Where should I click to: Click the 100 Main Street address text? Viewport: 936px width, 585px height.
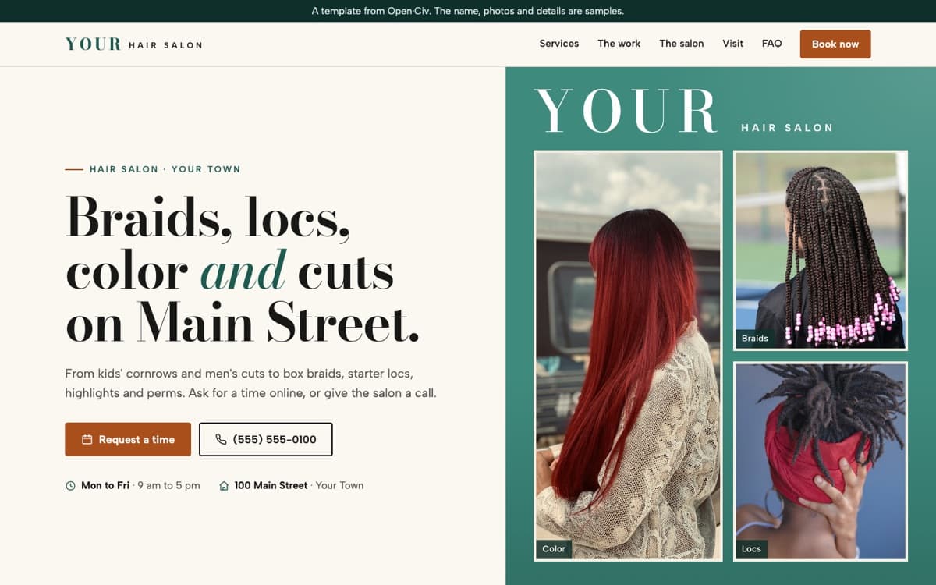[x=299, y=485]
